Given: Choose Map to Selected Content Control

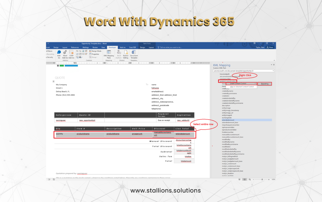Looking at the screenshot, I should click(x=241, y=87).
